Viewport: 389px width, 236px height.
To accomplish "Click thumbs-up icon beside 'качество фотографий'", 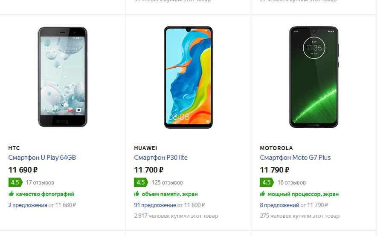I will point(11,193).
